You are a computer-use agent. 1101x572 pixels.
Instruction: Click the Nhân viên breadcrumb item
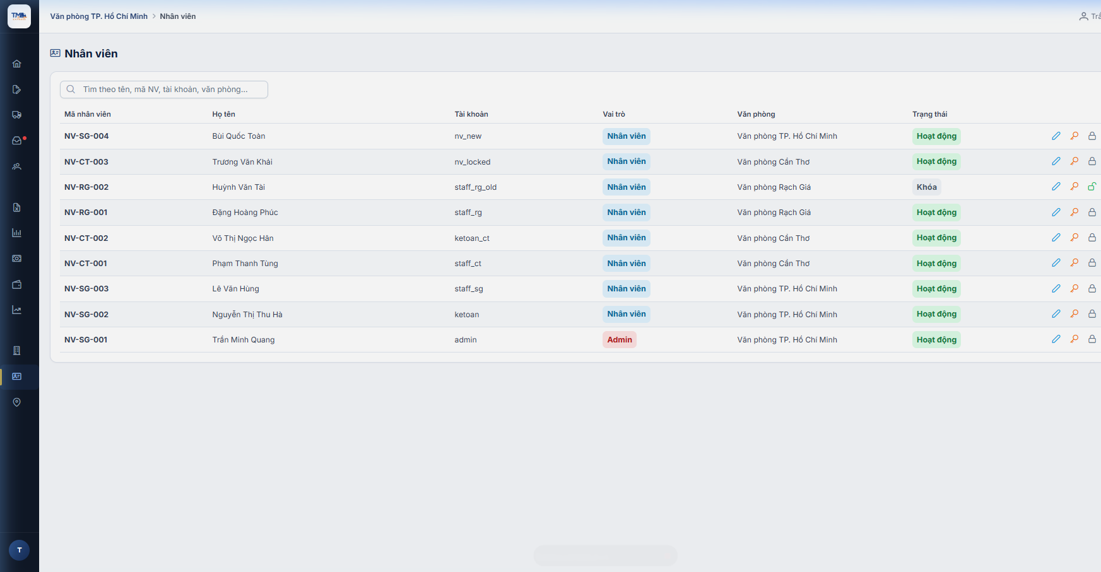click(x=178, y=16)
